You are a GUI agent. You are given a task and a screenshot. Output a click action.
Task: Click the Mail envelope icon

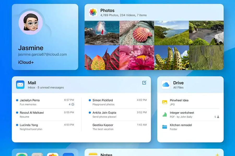[20, 85]
